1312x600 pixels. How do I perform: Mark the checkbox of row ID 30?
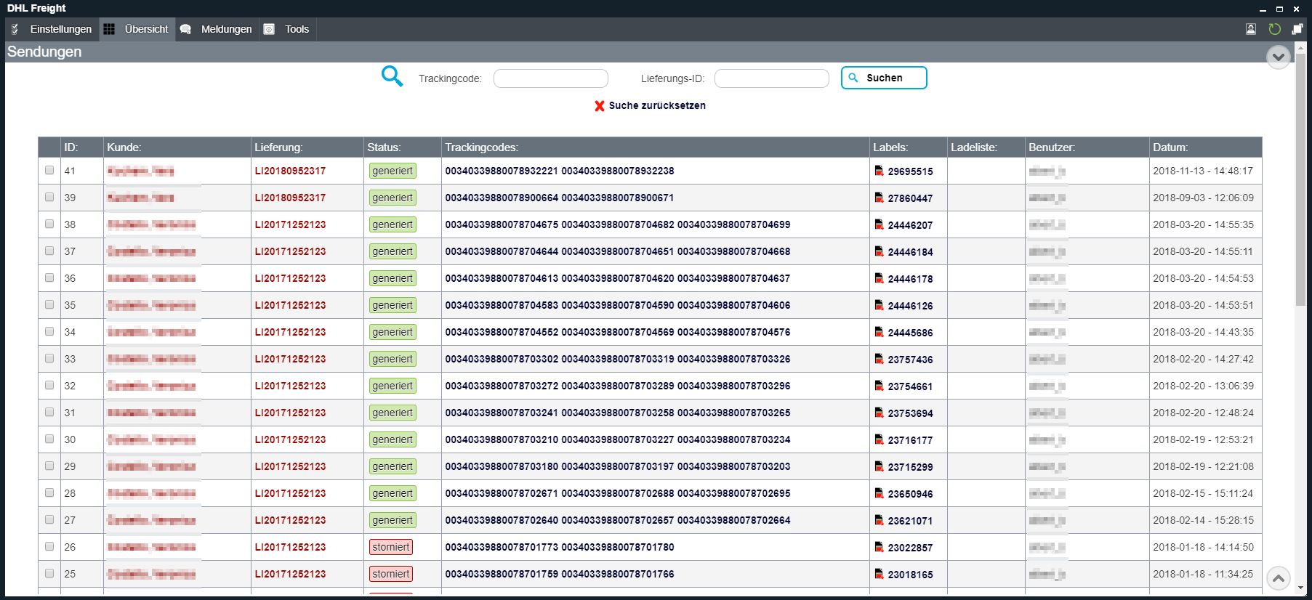[x=49, y=439]
